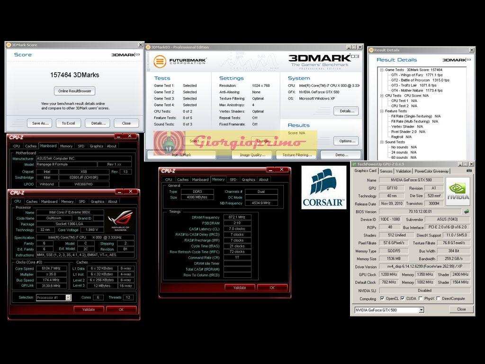Open Caches tab in CPU-Z CPU window

pos(32,201)
